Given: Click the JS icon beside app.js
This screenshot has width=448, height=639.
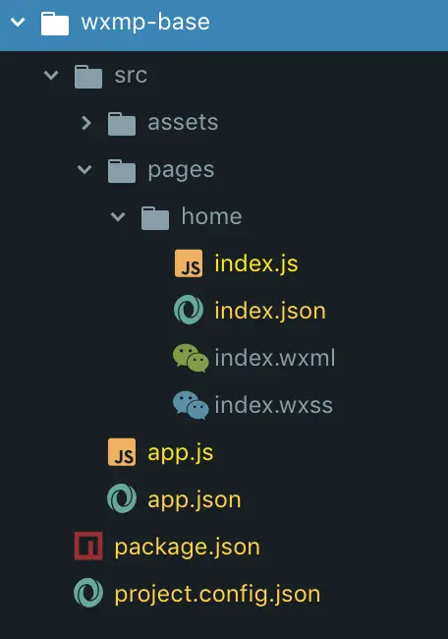Looking at the screenshot, I should [122, 452].
